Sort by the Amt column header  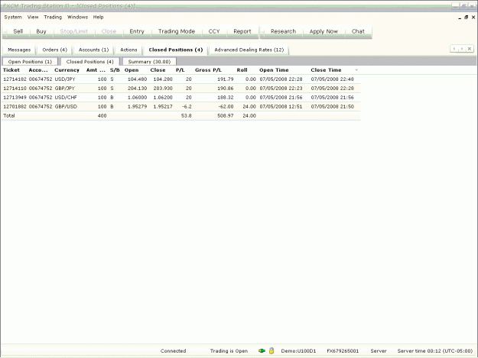[96, 70]
